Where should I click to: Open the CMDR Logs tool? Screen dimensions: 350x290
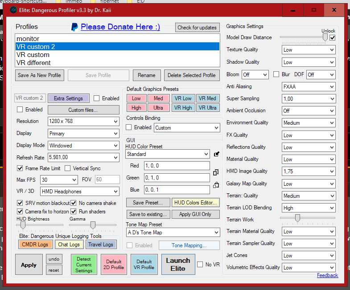pos(35,245)
